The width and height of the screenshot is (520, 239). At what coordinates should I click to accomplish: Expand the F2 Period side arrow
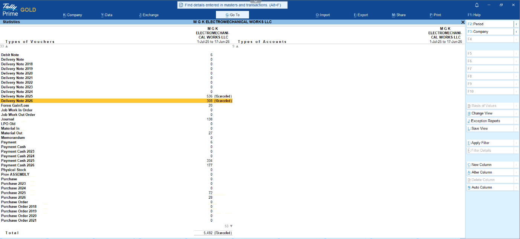[x=516, y=24]
